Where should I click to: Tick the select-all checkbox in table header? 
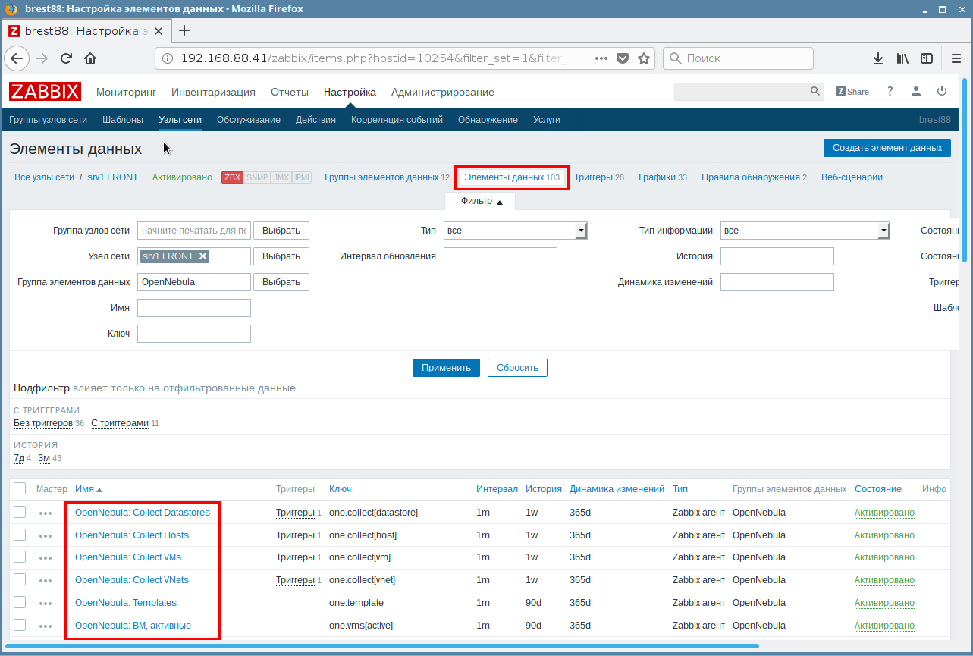[x=20, y=489]
